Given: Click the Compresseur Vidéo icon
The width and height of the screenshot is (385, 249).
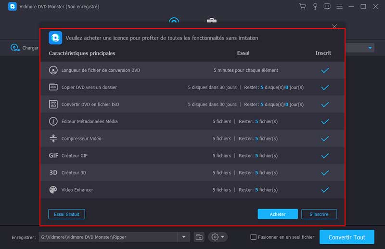Looking at the screenshot, I should pyautogui.click(x=53, y=139).
